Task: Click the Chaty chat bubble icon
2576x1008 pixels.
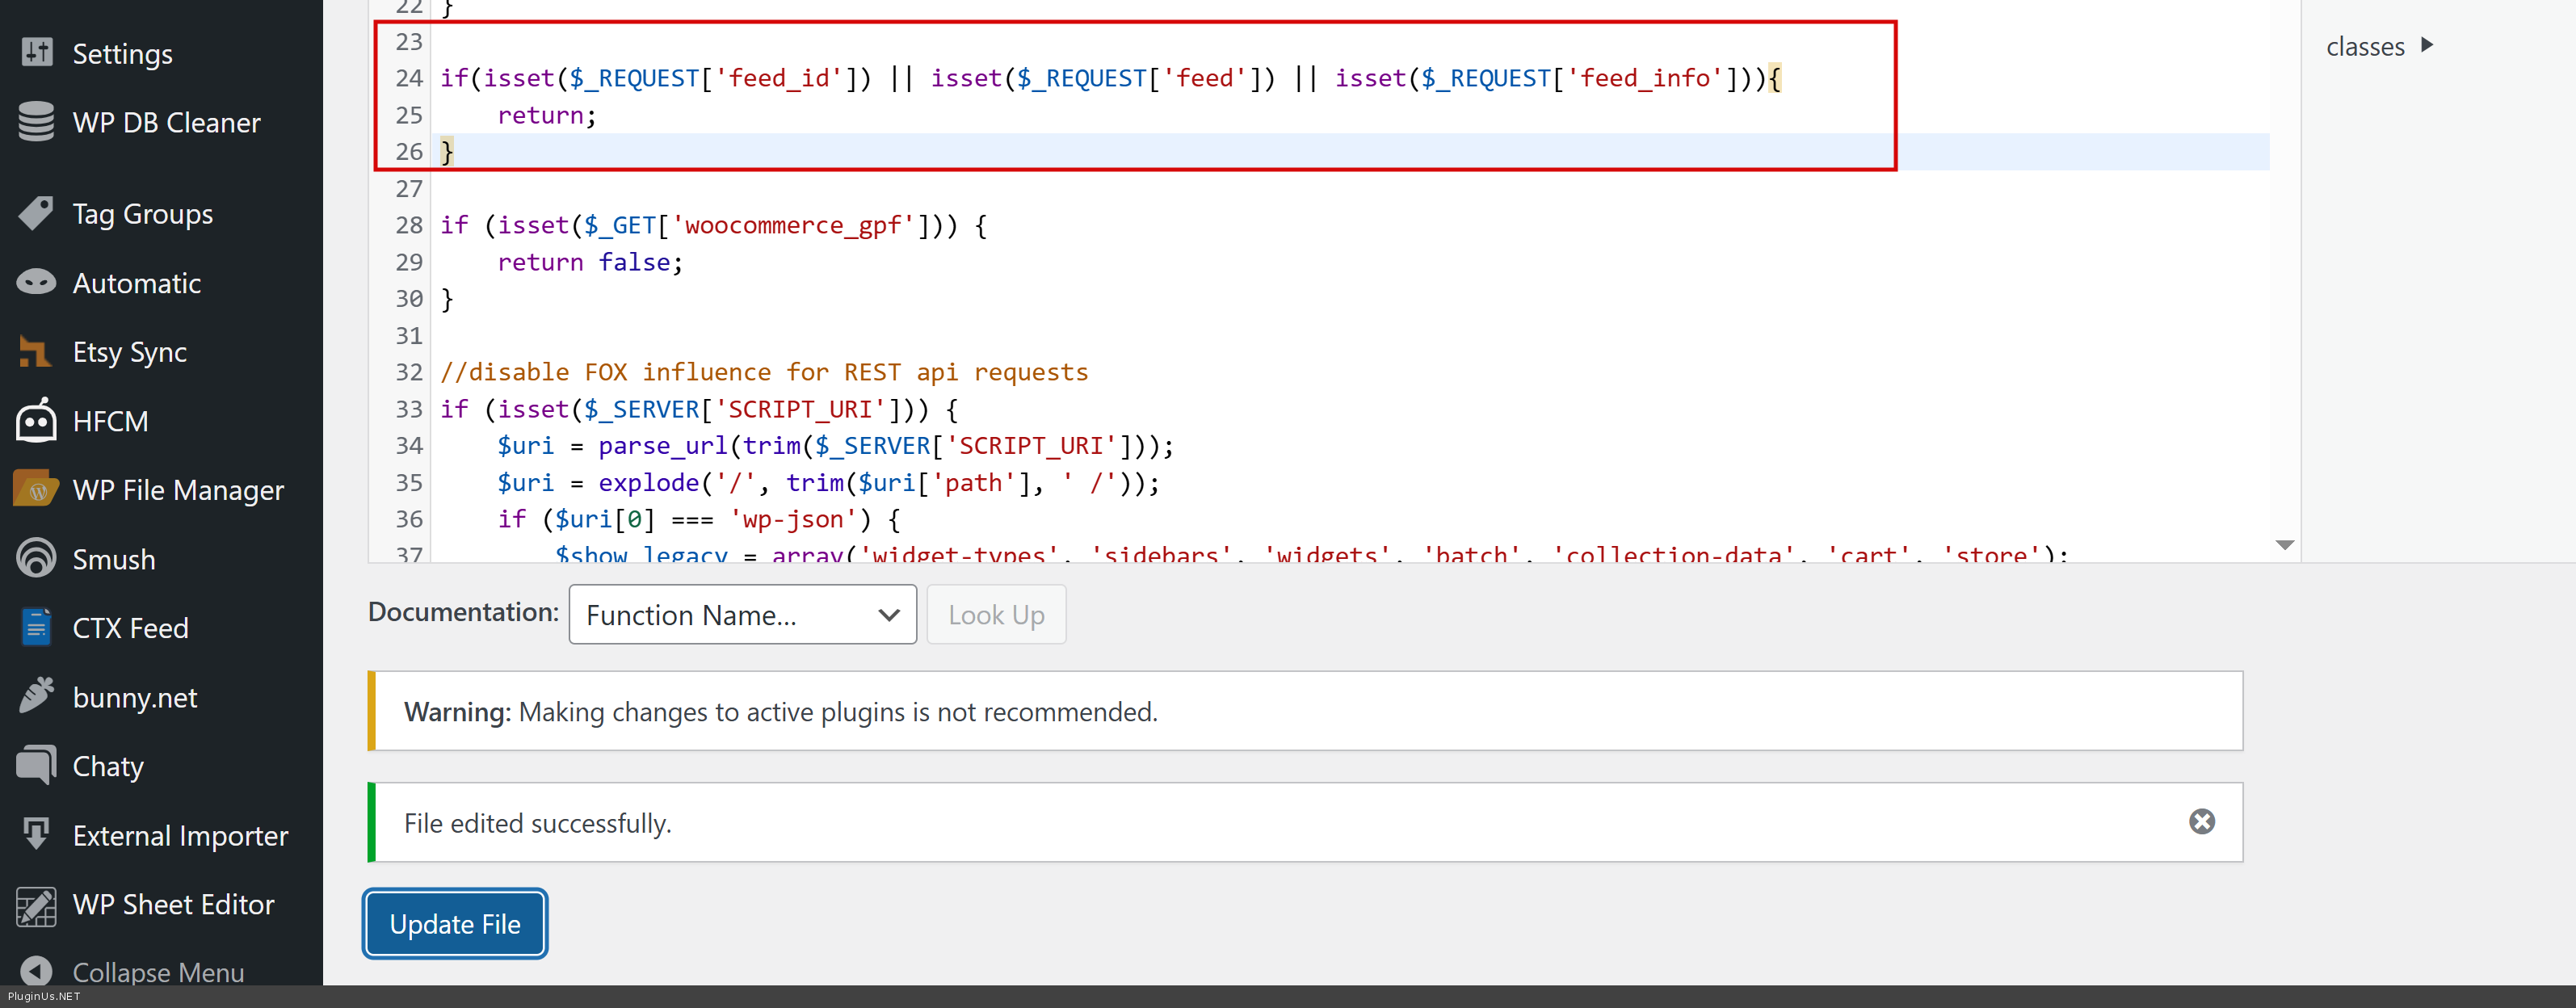Action: click(37, 765)
